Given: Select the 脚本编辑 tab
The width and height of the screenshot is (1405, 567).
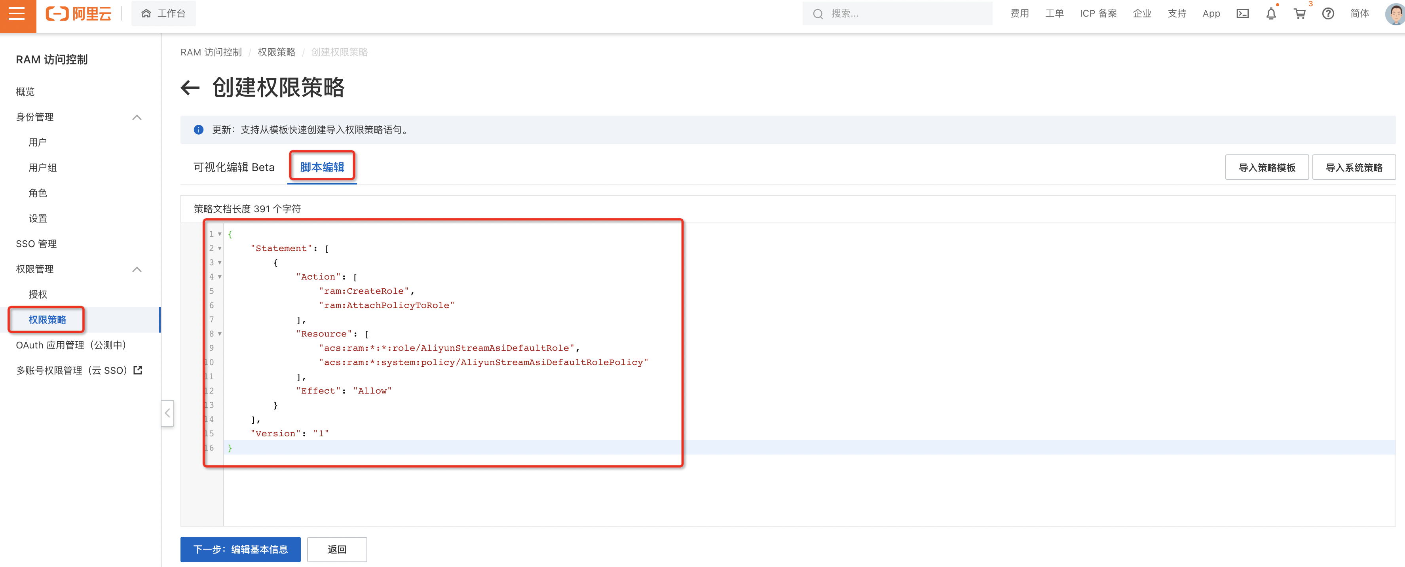Looking at the screenshot, I should coord(322,167).
